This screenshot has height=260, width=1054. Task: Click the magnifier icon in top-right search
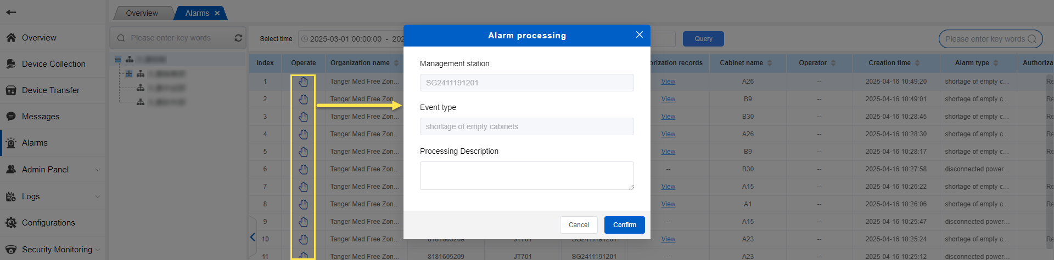[x=1031, y=39]
